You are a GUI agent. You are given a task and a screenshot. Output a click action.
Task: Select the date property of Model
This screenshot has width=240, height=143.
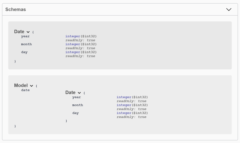[25, 90]
